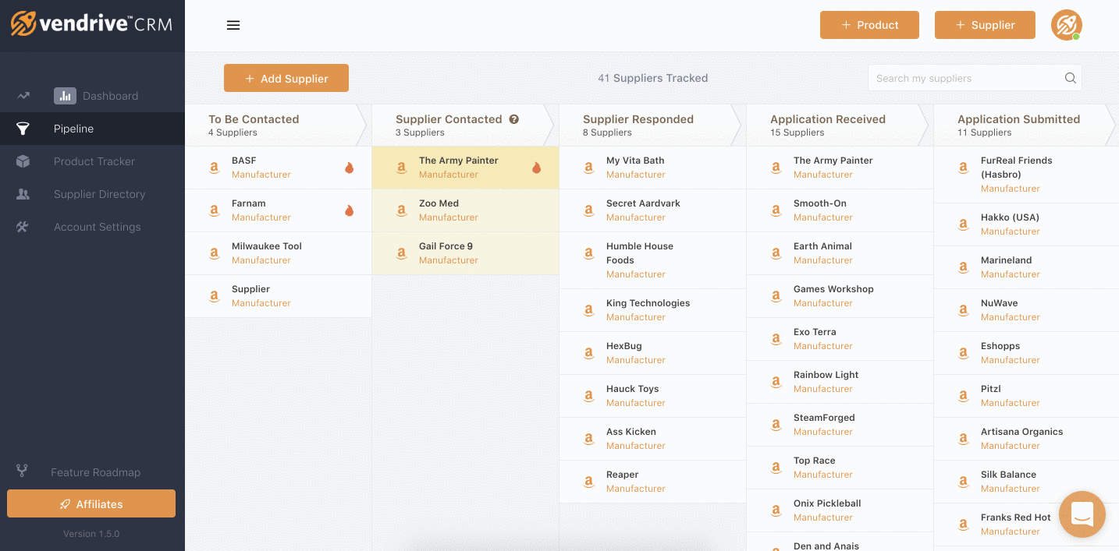Open the chat support bubble
1119x551 pixels.
click(x=1082, y=514)
